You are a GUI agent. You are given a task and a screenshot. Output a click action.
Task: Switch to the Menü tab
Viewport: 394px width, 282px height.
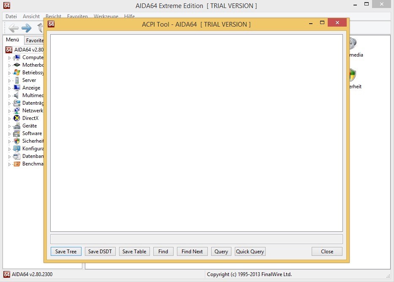pyautogui.click(x=13, y=40)
